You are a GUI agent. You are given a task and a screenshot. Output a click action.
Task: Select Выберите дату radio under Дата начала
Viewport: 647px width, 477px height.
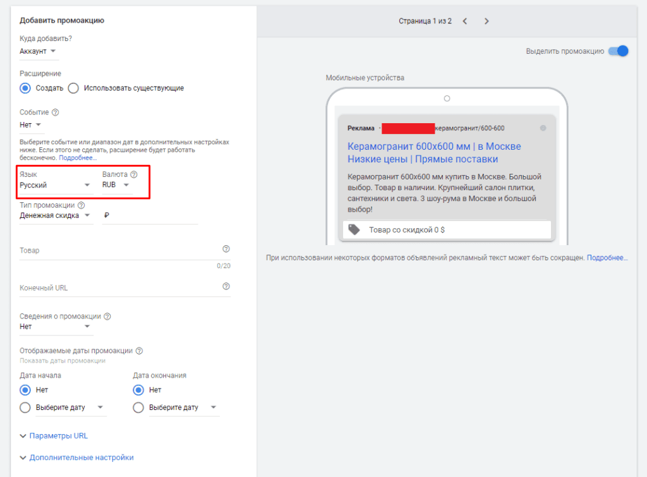tap(25, 408)
